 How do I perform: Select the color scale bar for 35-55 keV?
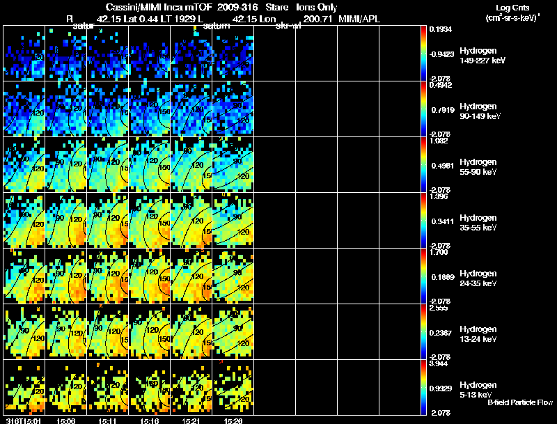423,221
